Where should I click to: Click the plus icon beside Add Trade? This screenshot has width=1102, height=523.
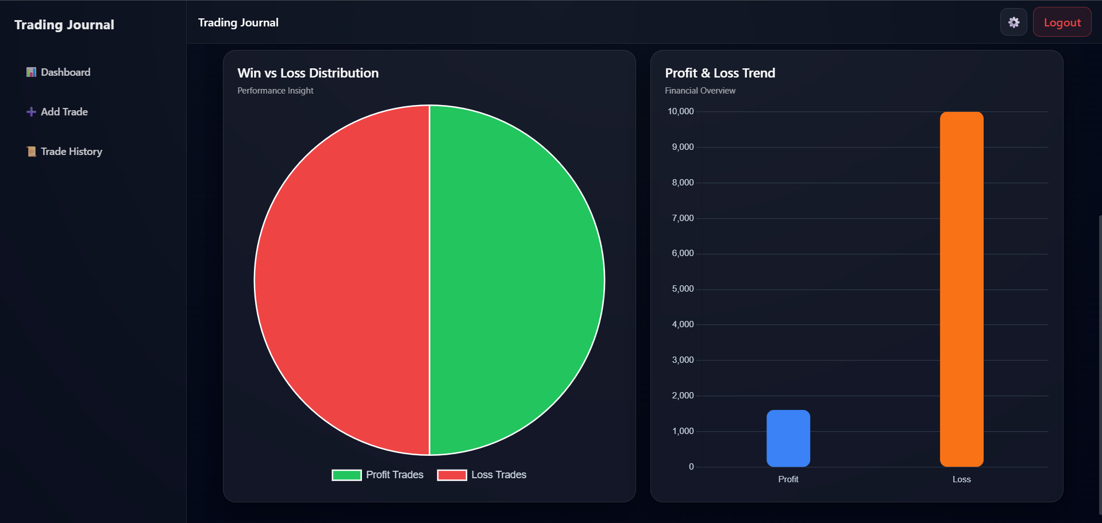click(31, 112)
